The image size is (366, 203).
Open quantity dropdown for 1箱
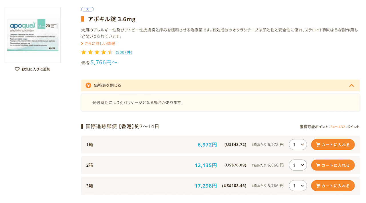298,145
